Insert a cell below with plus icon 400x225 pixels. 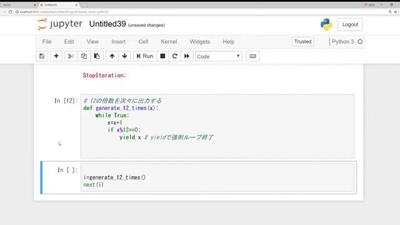click(56, 56)
